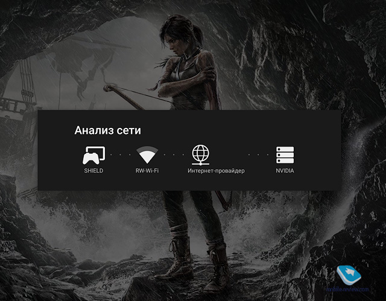Select the RW-Wi-Fi signal icon

pos(147,155)
